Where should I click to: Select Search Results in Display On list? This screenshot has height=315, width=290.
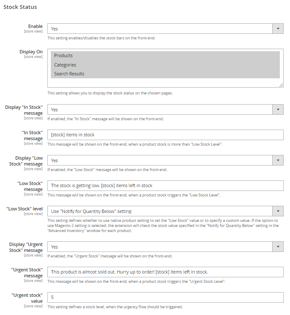165,74
